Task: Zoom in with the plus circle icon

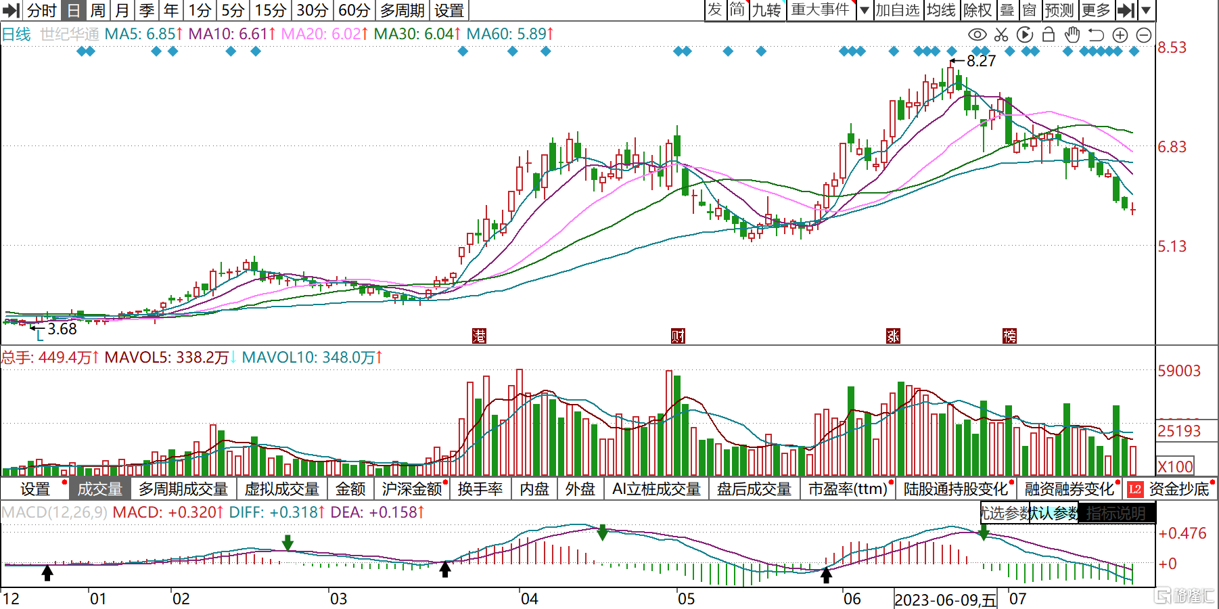Action: (x=1120, y=35)
